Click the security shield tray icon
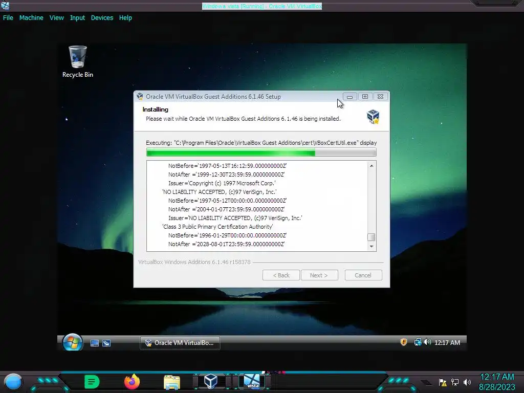This screenshot has width=524, height=393. point(404,342)
